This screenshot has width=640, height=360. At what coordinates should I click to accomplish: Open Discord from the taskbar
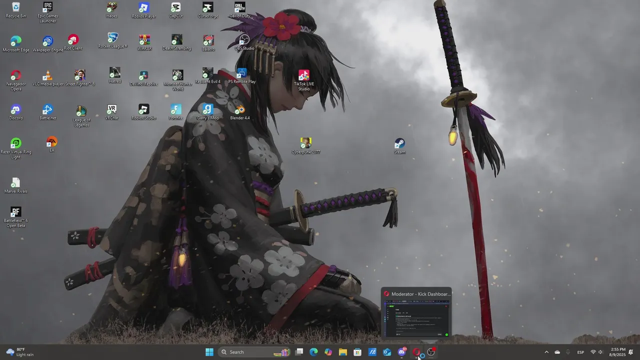click(x=401, y=352)
